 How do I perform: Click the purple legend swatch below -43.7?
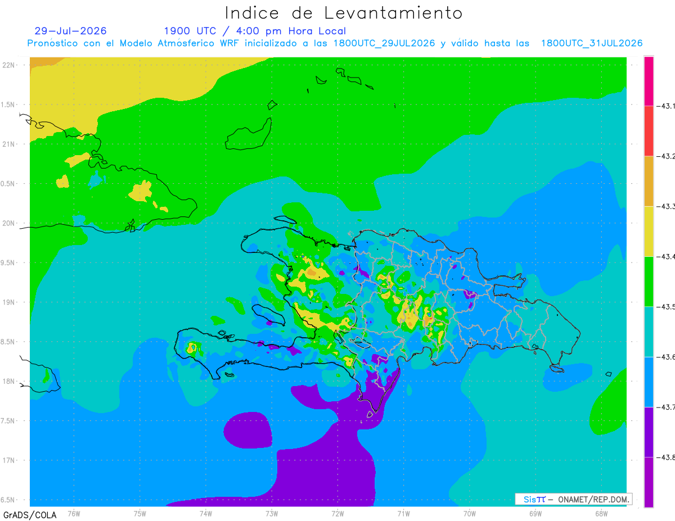click(649, 432)
